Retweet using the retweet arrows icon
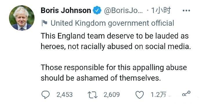The image size is (200, 104). [92, 95]
